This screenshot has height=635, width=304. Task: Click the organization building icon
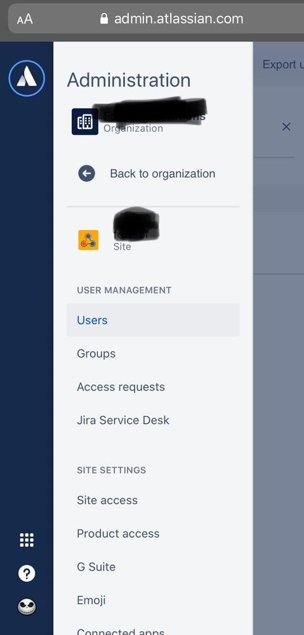pos(85,121)
